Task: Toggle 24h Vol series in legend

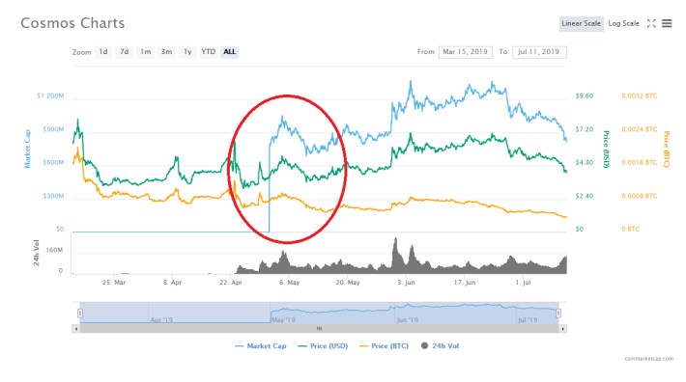Action: coord(441,345)
